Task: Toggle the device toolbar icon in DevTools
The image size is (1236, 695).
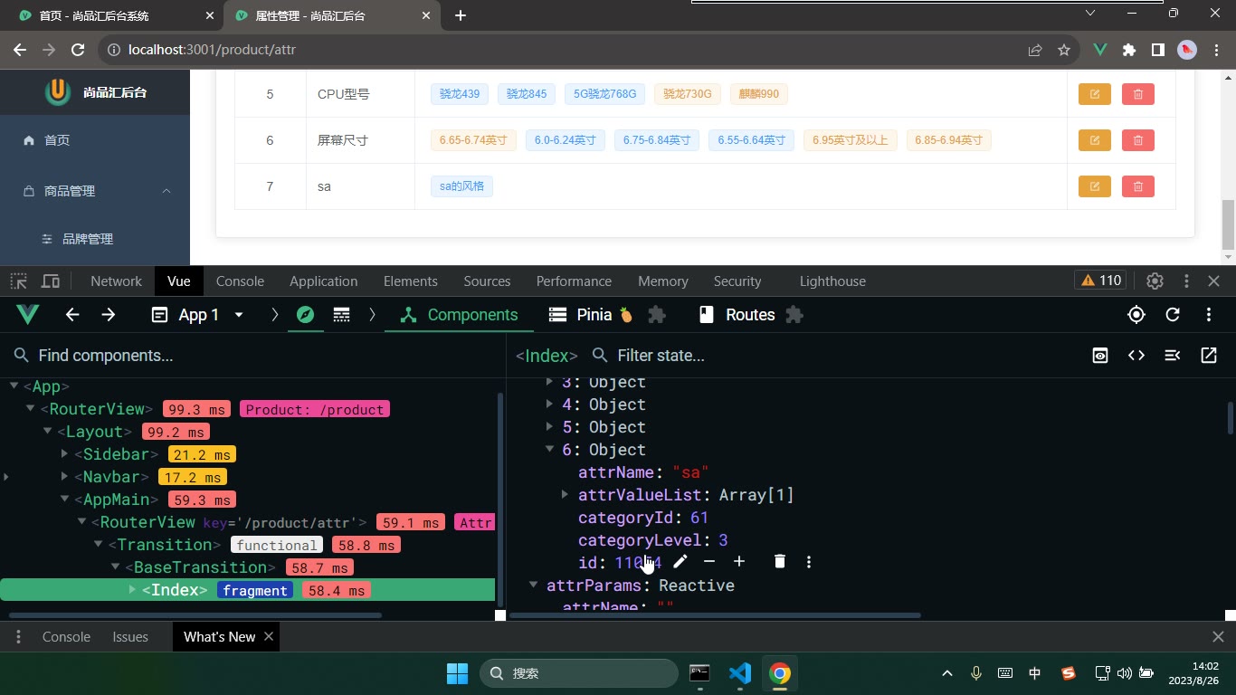Action: click(x=51, y=281)
